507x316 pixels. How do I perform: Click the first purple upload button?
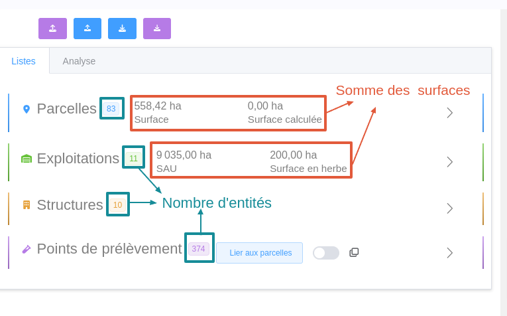pos(52,29)
